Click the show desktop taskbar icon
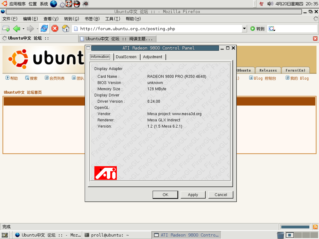Viewport: 319px width, 239px height. [5, 235]
